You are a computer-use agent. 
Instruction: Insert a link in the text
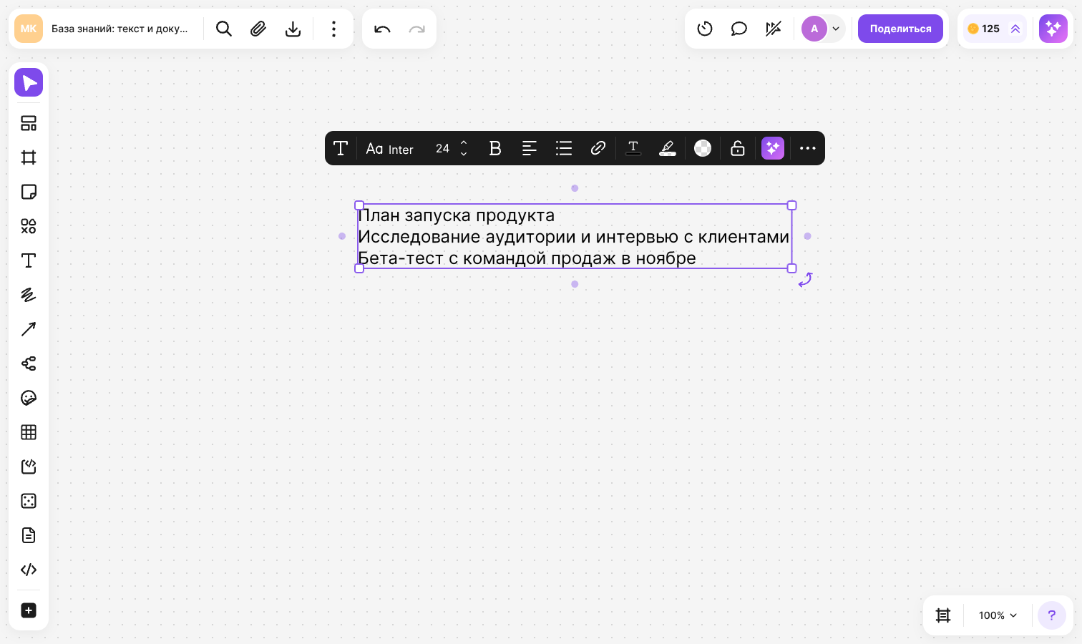coord(598,148)
